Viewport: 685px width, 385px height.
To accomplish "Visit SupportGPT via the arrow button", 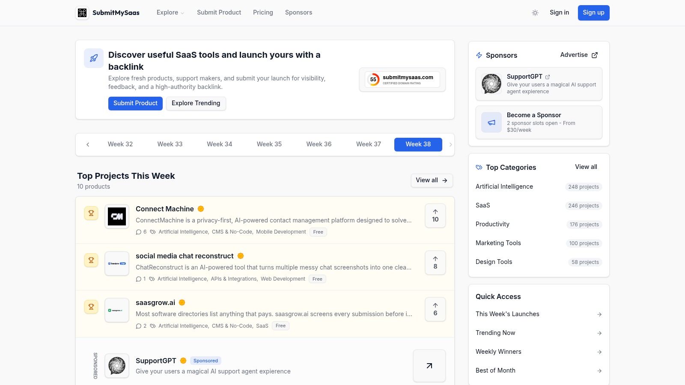I will pyautogui.click(x=429, y=366).
